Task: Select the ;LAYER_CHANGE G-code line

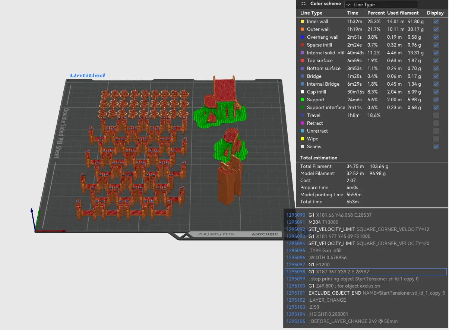Action: pos(366,300)
